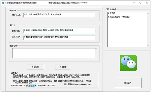Click the green WeChat logo image

[128, 63]
